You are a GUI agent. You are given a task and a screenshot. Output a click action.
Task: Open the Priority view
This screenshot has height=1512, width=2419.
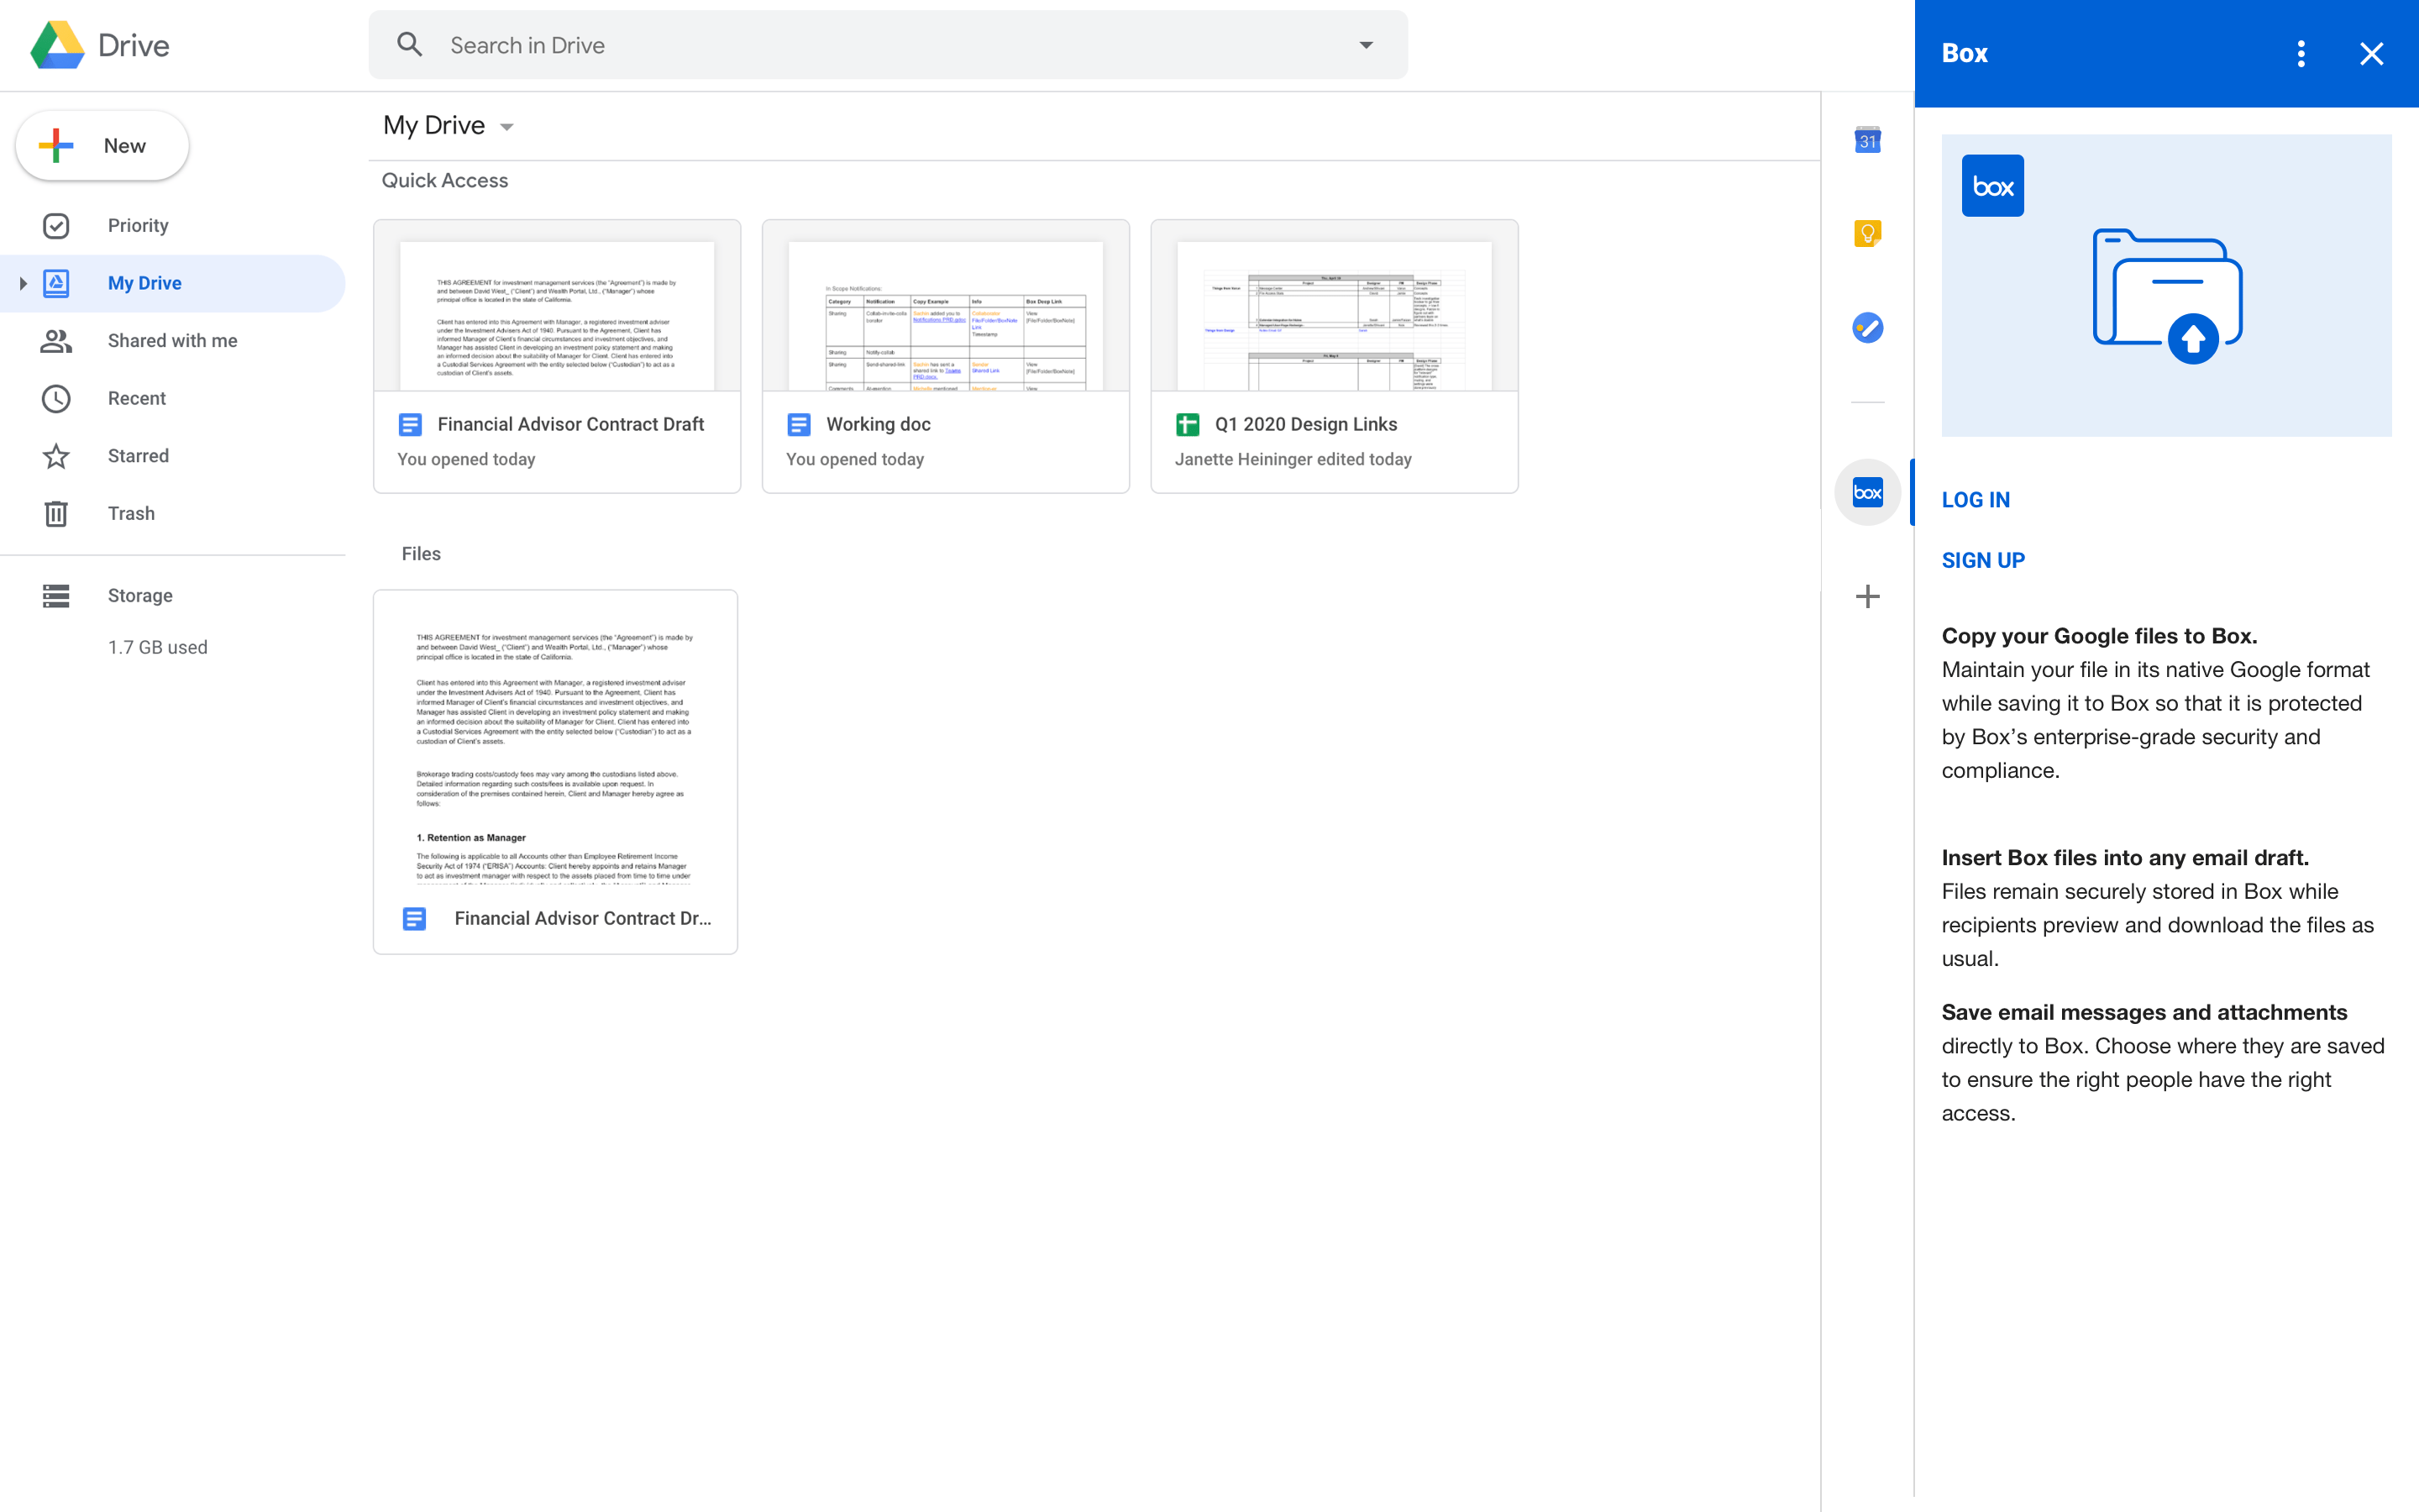[x=138, y=225]
